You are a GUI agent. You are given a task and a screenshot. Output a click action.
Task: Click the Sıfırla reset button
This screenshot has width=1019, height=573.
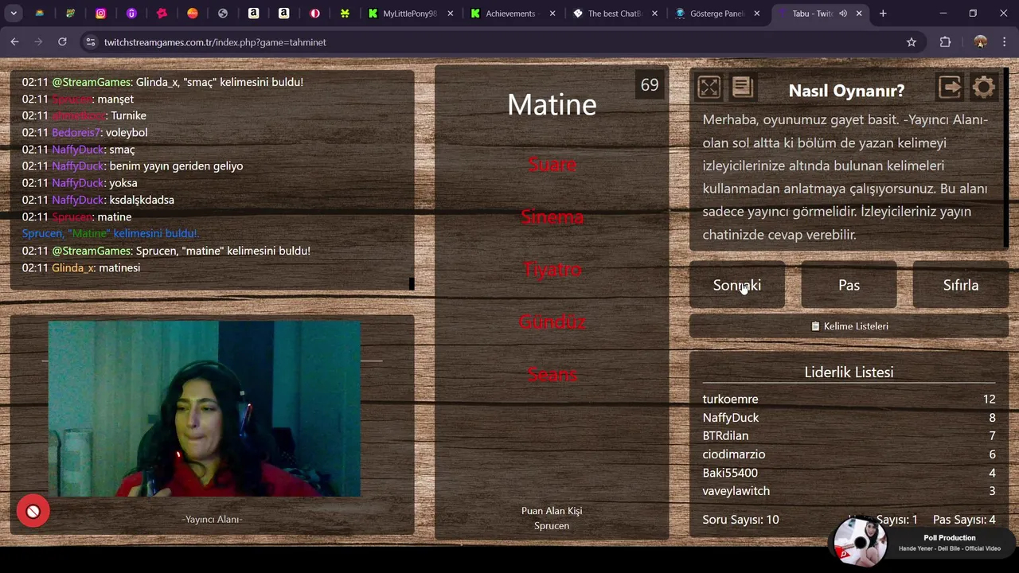pyautogui.click(x=961, y=285)
